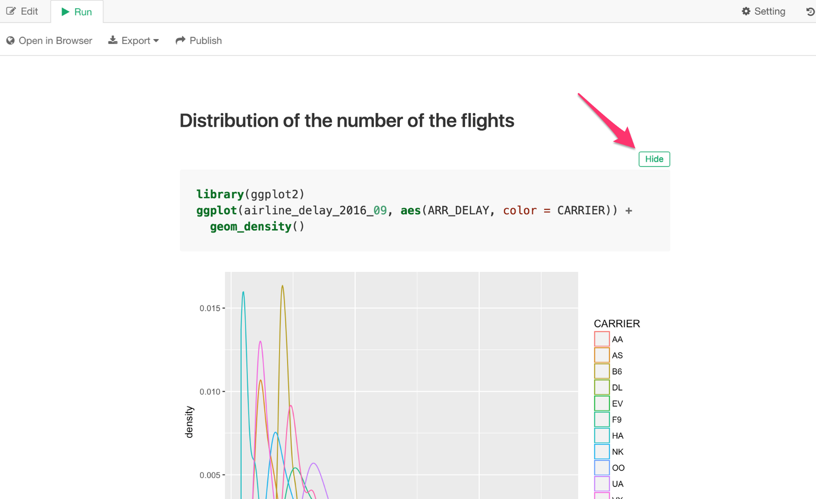Click the Publish text link
816x499 pixels.
pos(206,41)
